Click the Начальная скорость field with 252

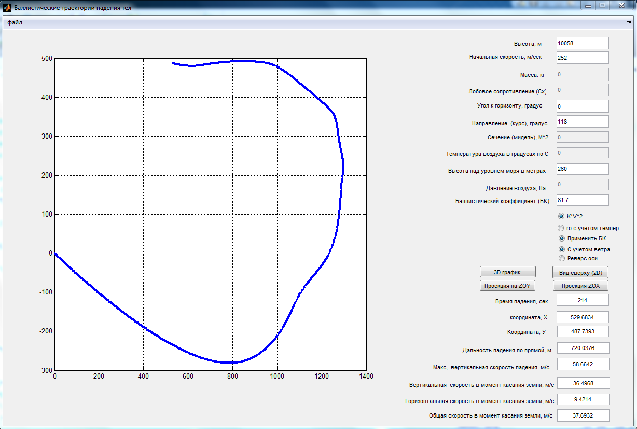point(582,58)
